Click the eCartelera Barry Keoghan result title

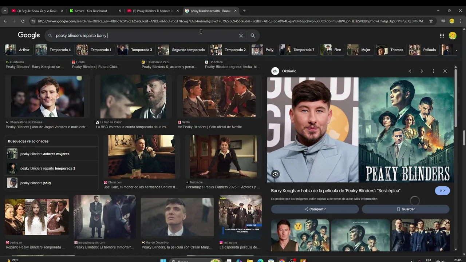[x=35, y=67]
